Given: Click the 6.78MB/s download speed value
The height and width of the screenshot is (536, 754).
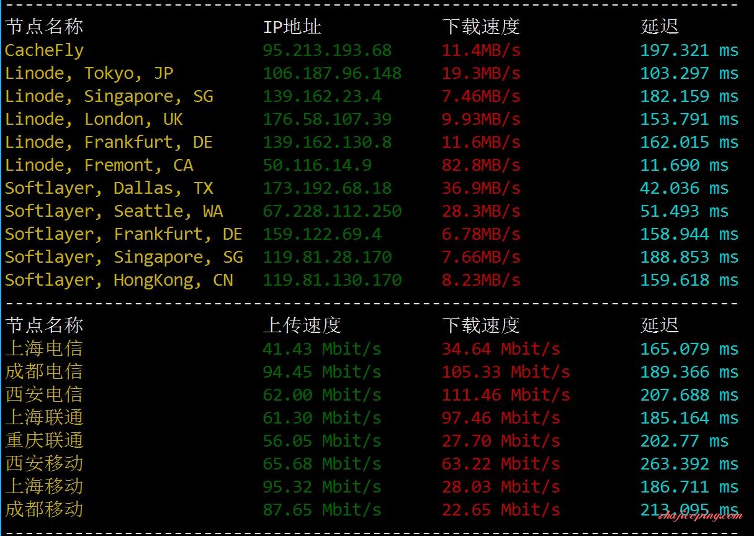Looking at the screenshot, I should pyautogui.click(x=481, y=234).
